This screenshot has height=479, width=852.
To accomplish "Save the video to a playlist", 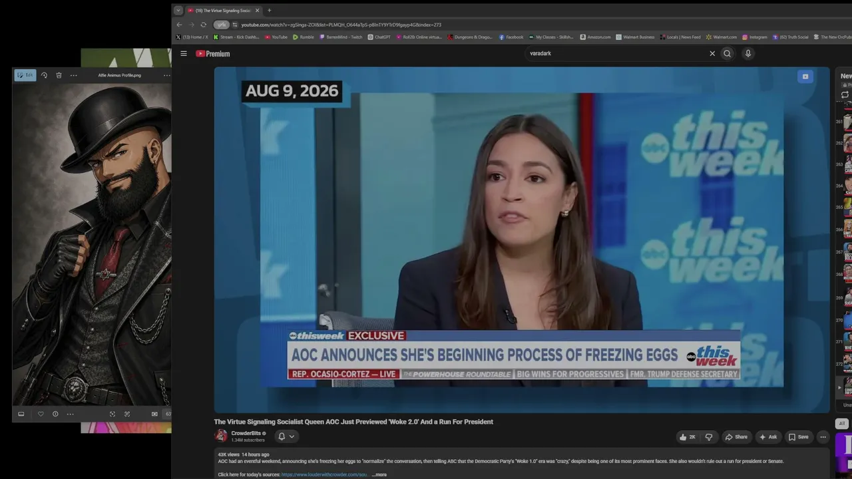I will coord(798,437).
